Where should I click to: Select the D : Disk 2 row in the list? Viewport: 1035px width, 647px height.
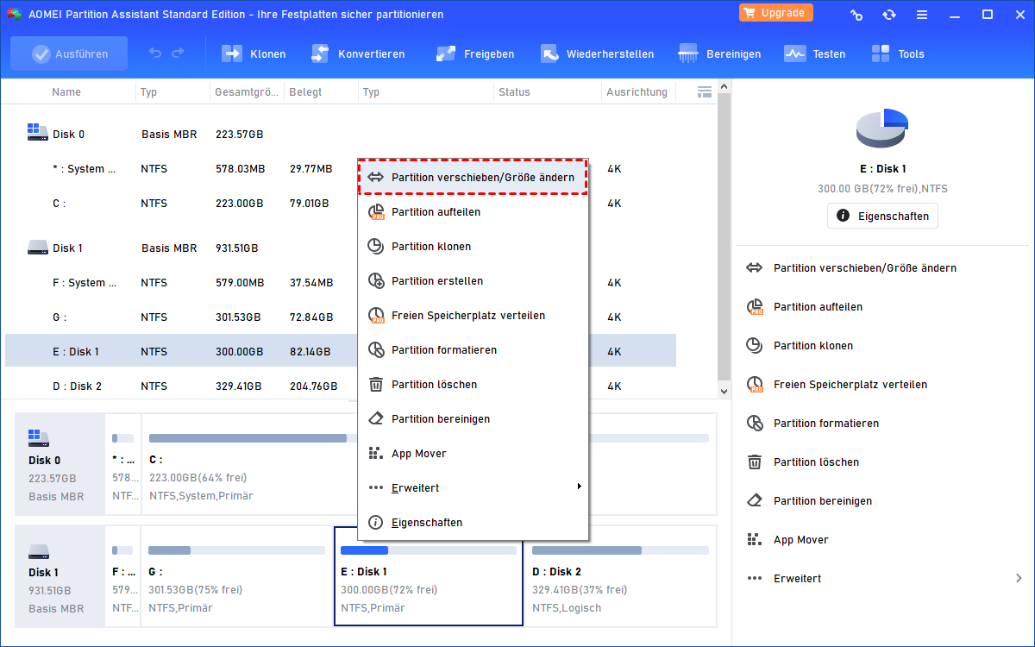[x=341, y=386]
